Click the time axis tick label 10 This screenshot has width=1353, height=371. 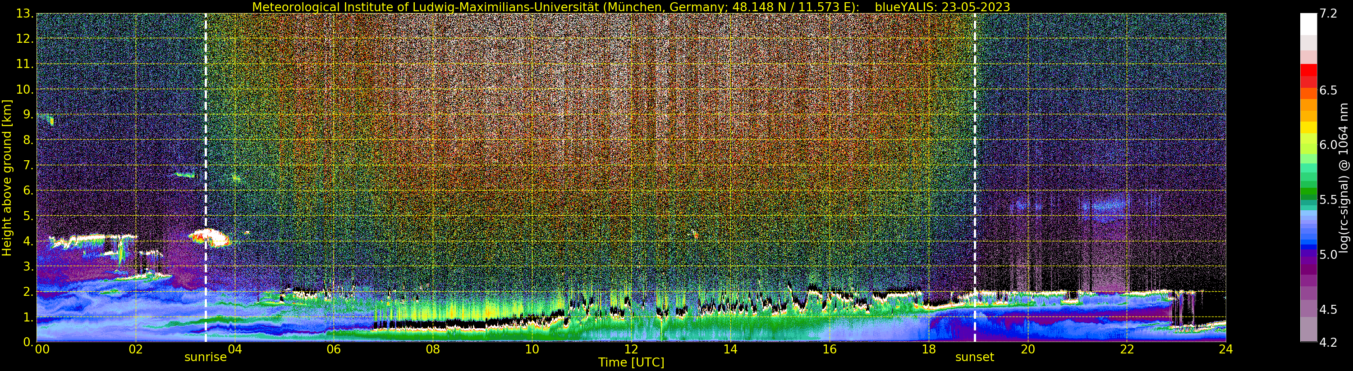point(532,349)
